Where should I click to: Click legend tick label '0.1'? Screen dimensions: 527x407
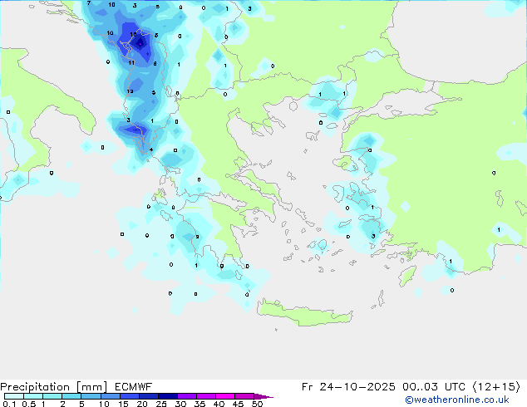click(x=9, y=404)
